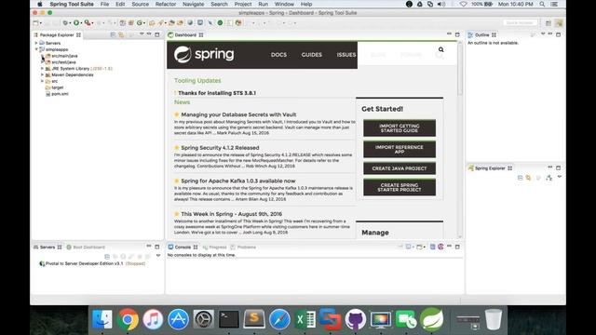Click the Import Getting Started Guide button
This screenshot has width=596, height=335.
click(400, 128)
